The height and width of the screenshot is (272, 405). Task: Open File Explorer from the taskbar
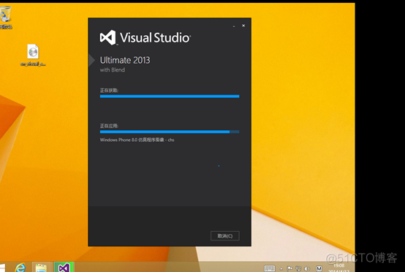(41, 268)
